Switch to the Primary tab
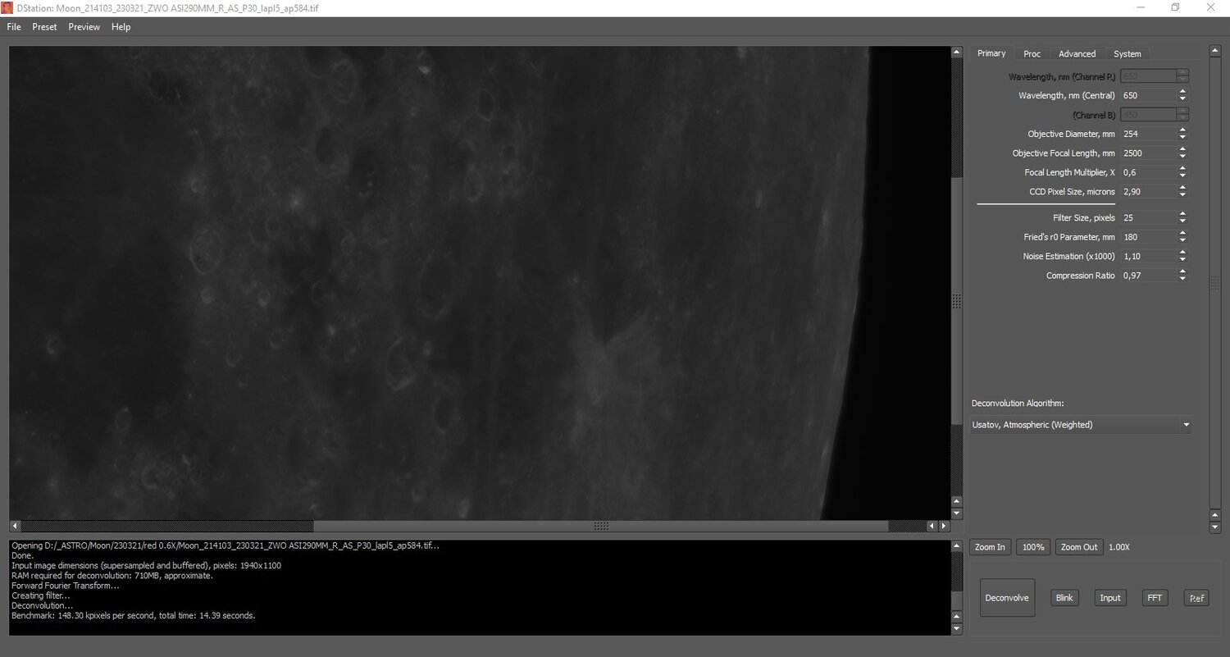1230x657 pixels. [991, 53]
